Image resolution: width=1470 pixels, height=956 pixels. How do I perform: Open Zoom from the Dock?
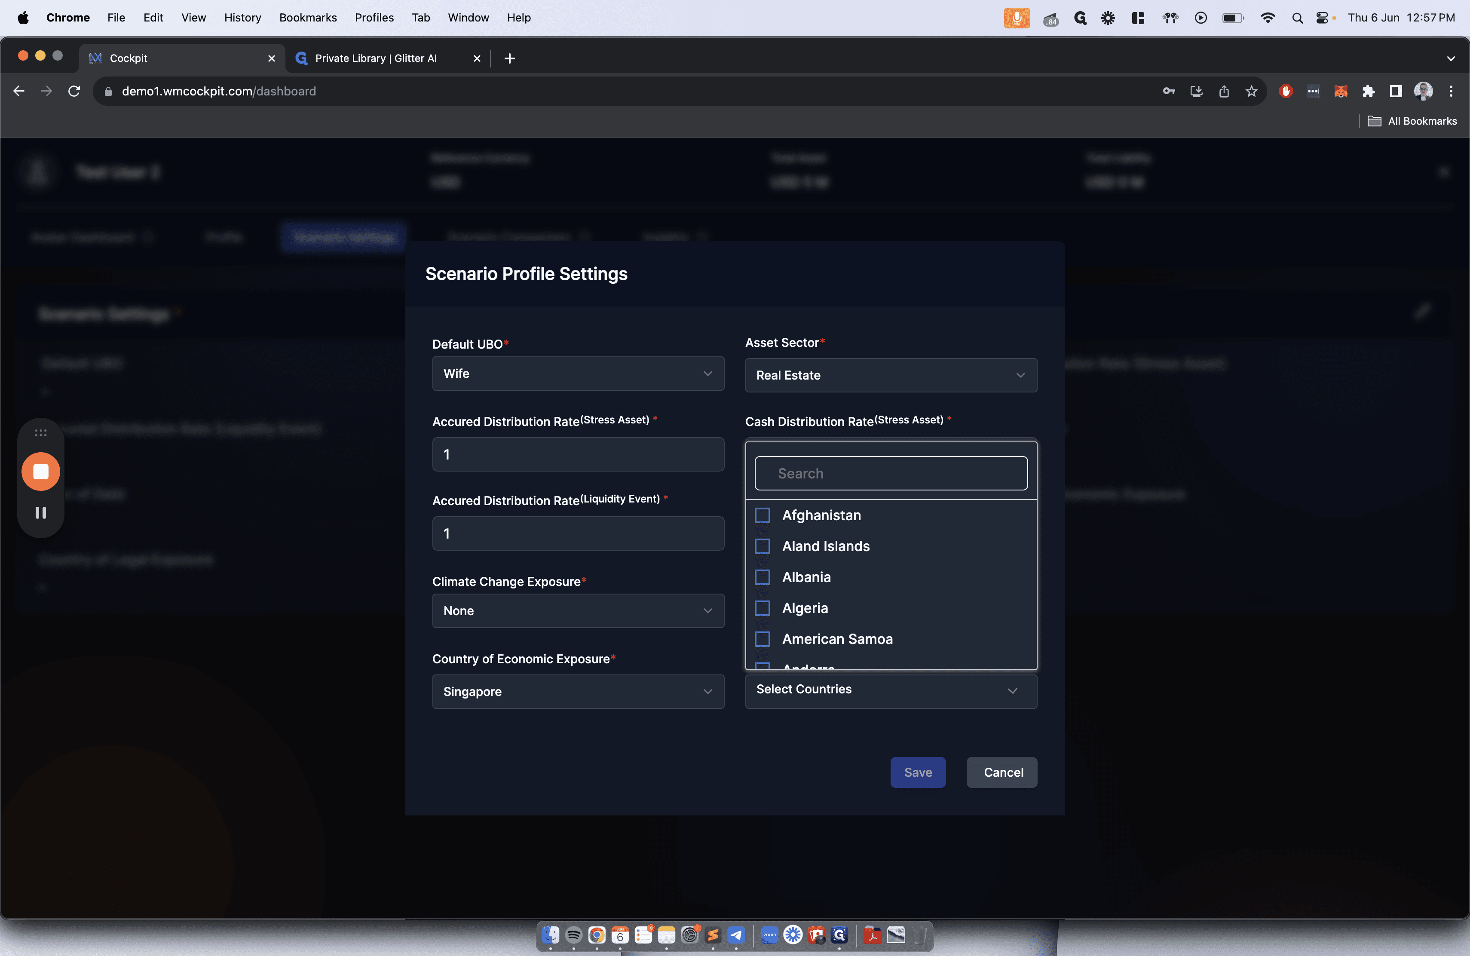769,935
